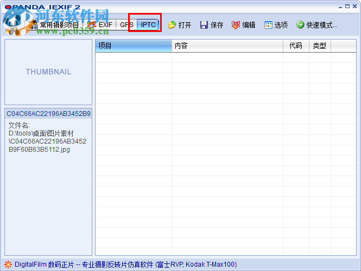
Task: Click the 代码 column header
Action: pos(296,46)
